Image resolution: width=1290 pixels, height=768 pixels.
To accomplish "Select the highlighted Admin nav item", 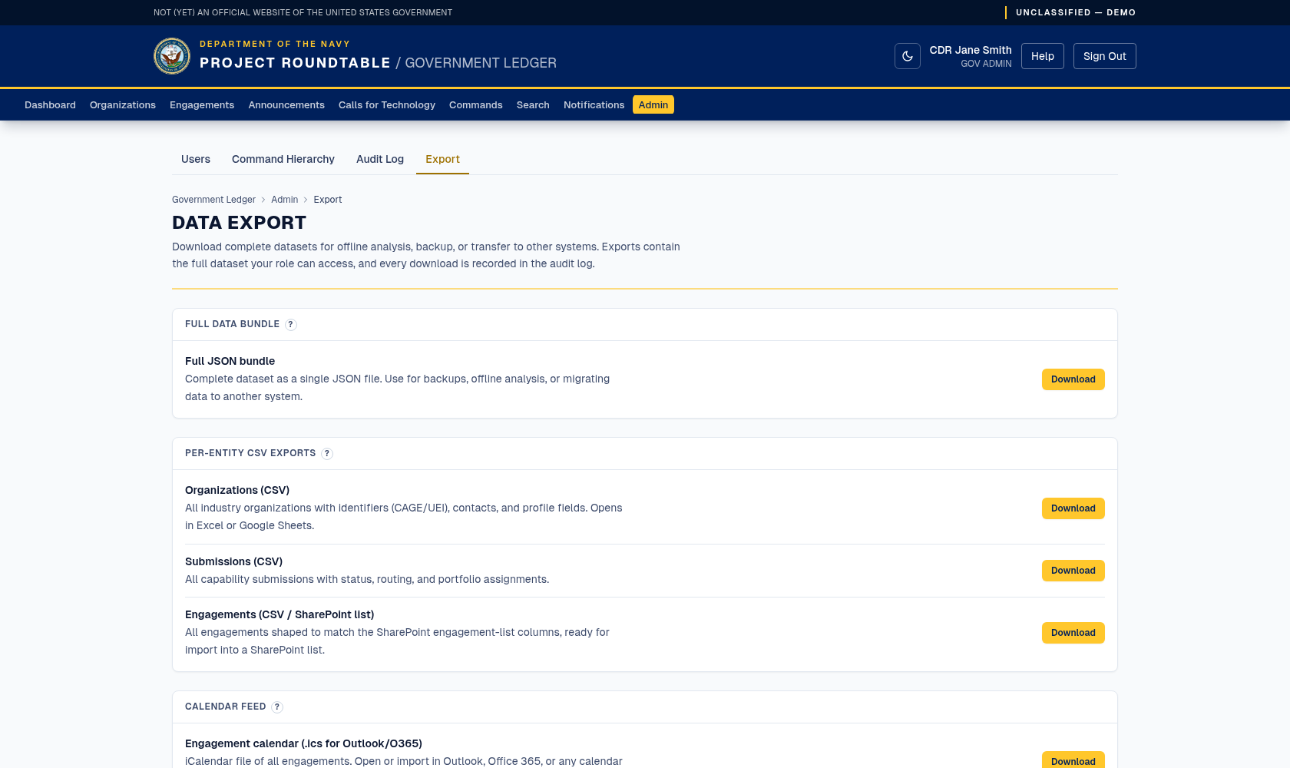I will click(653, 104).
